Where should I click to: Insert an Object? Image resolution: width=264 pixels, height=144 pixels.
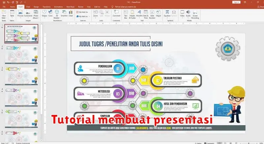(x=158, y=14)
